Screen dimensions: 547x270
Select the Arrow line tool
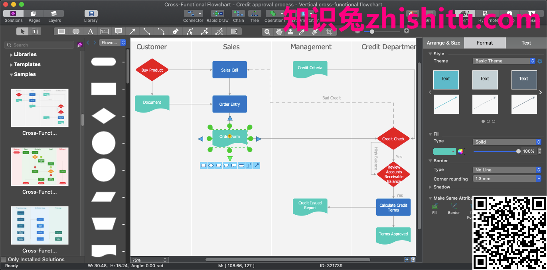click(132, 31)
